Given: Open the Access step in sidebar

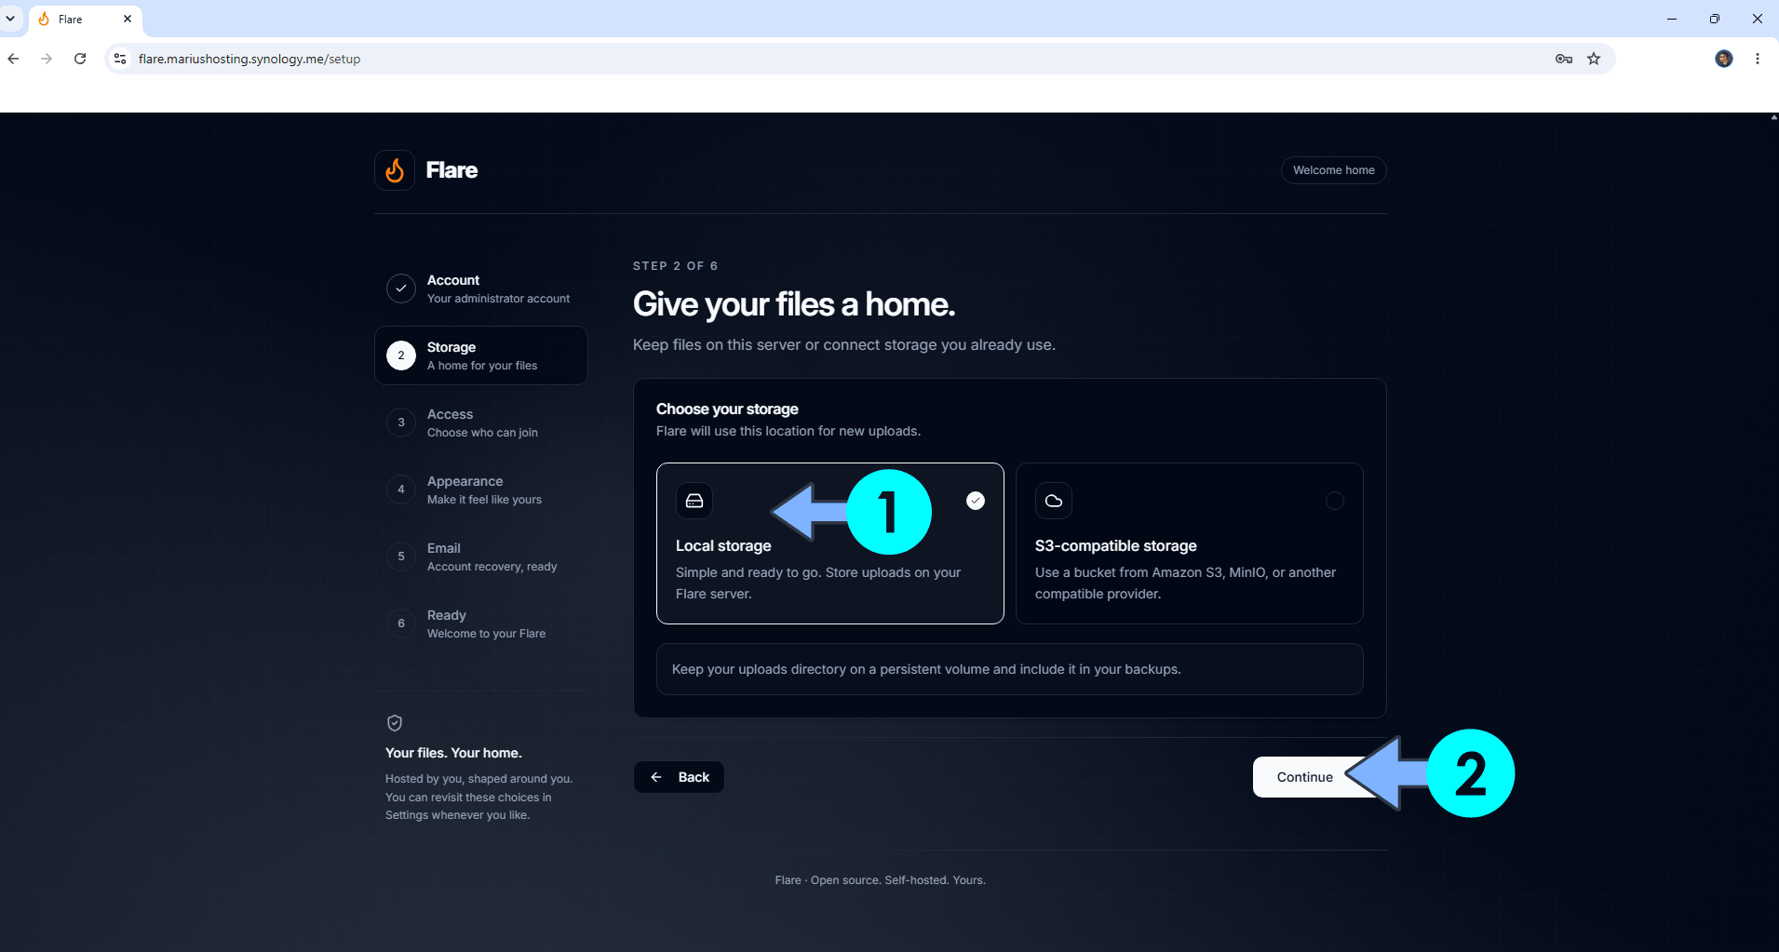Looking at the screenshot, I should 481,422.
